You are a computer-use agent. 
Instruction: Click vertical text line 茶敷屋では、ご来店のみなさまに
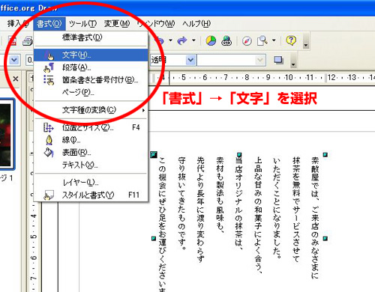[x=315, y=218]
